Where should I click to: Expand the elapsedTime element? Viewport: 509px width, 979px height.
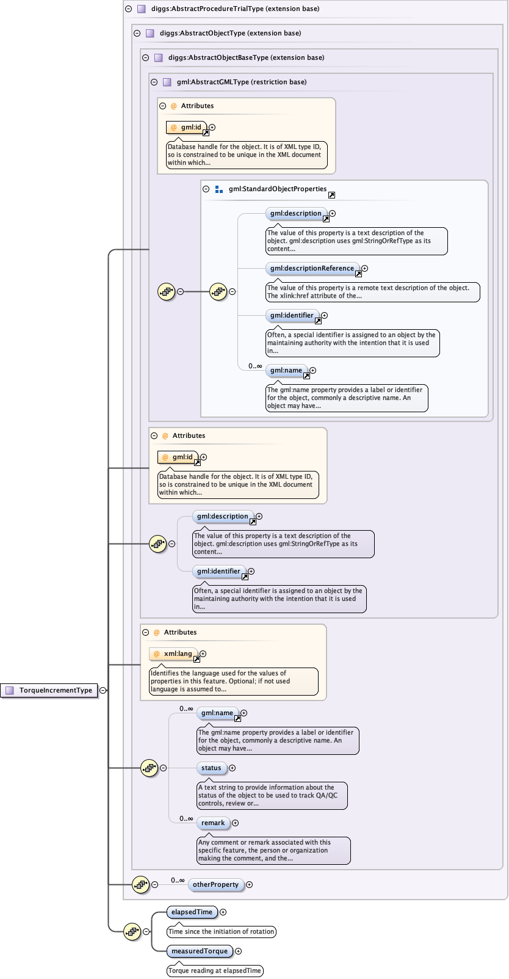(x=223, y=912)
